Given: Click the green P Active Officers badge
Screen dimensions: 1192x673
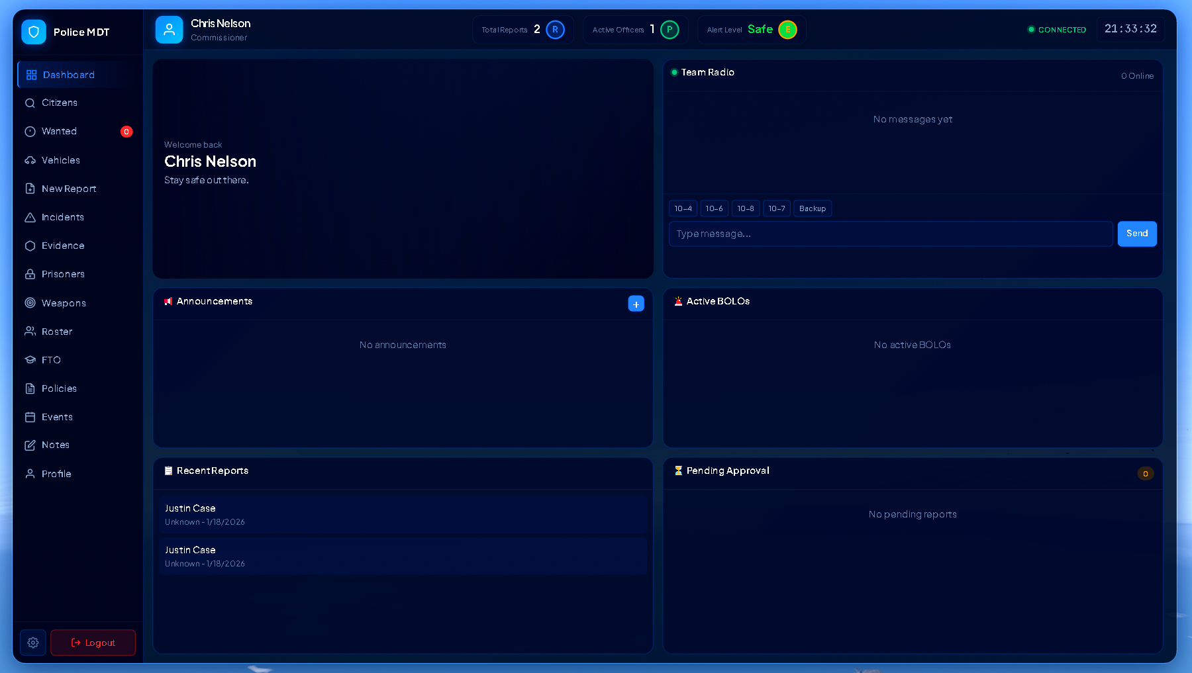Looking at the screenshot, I should (670, 30).
